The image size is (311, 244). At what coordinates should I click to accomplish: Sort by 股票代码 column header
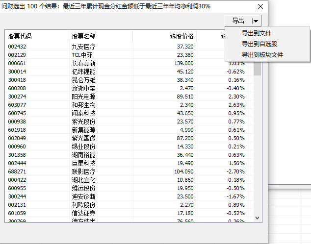click(x=20, y=37)
